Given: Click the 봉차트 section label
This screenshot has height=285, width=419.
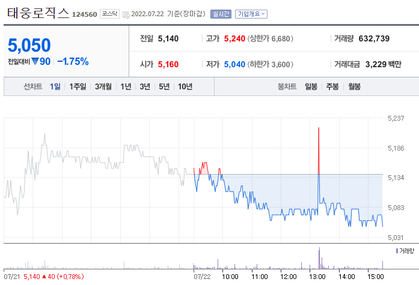Looking at the screenshot, I should pyautogui.click(x=287, y=86).
